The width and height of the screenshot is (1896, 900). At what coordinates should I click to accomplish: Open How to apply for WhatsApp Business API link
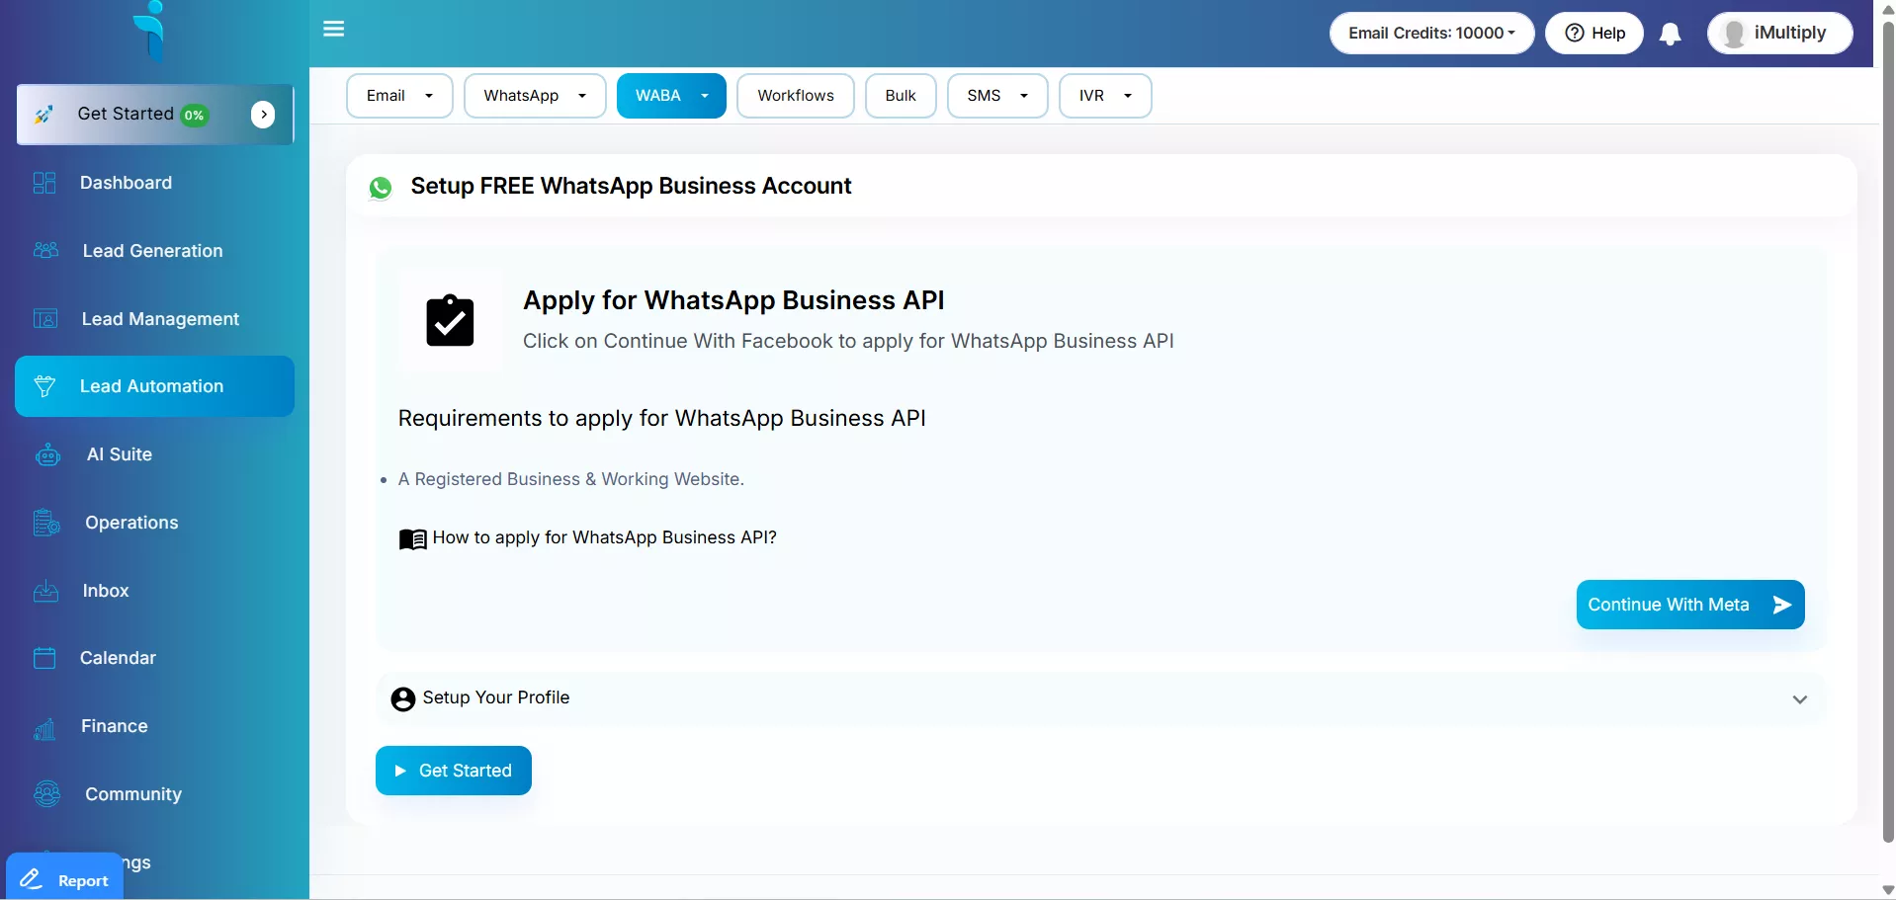tap(604, 537)
